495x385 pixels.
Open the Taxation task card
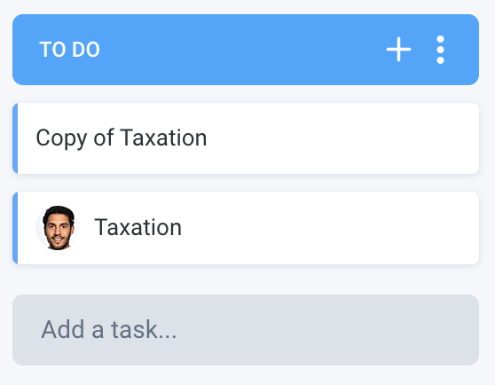246,228
